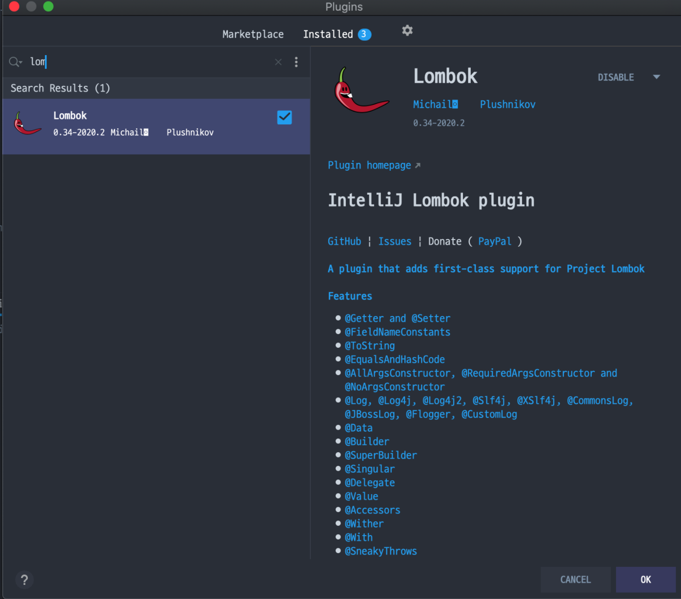Click the @Builder feature link
Screen dimensions: 681x599
[367, 441]
